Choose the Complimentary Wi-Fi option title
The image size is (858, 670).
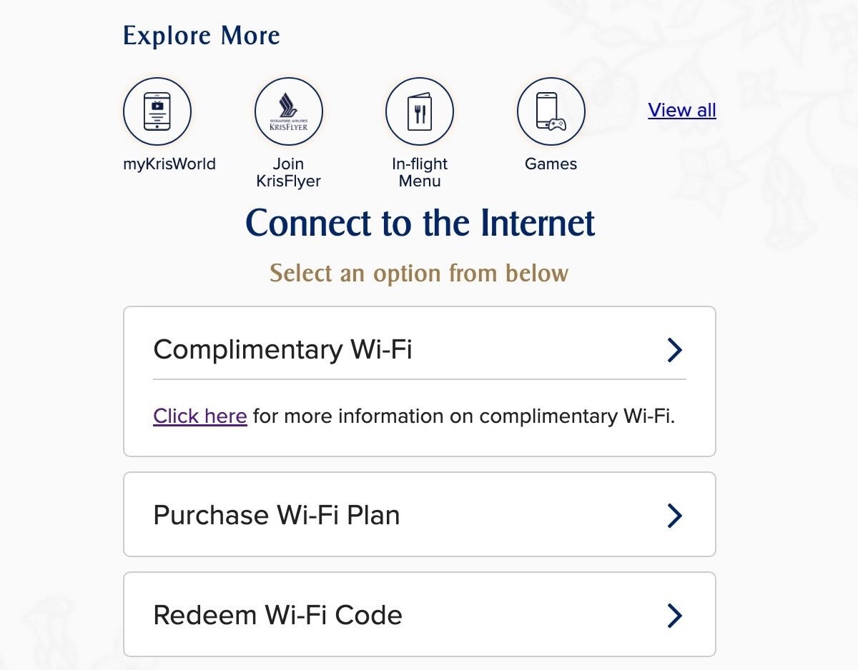(x=282, y=350)
